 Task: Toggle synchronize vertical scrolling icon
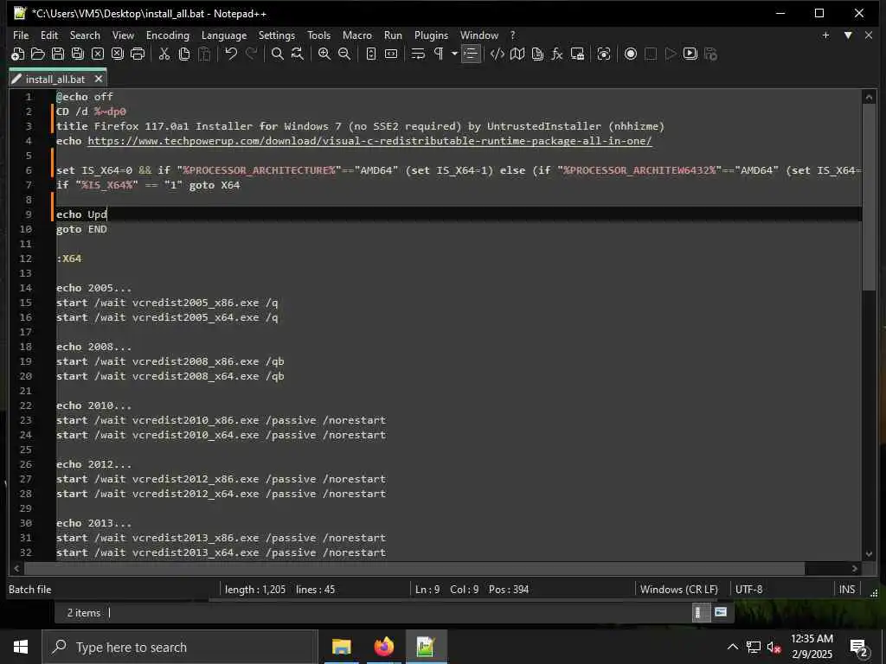pyautogui.click(x=371, y=54)
